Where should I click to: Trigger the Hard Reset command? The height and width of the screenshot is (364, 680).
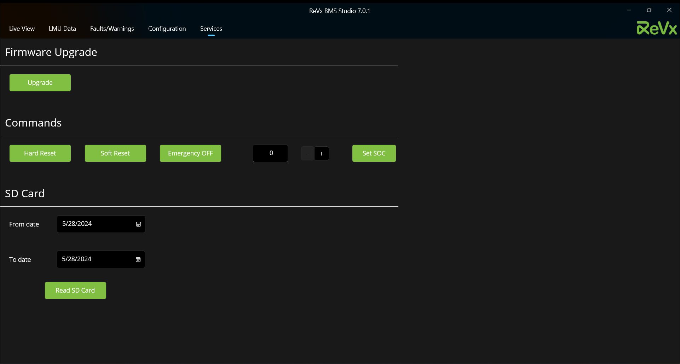click(x=40, y=153)
